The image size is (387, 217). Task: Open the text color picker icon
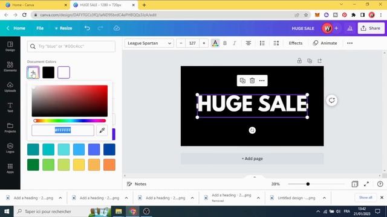215,43
